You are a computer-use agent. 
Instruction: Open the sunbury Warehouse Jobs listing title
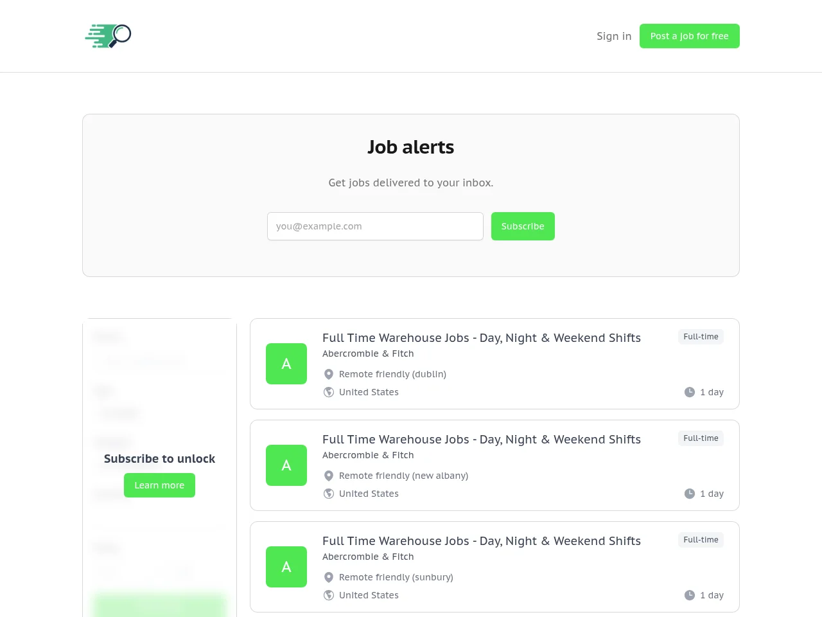click(482, 541)
